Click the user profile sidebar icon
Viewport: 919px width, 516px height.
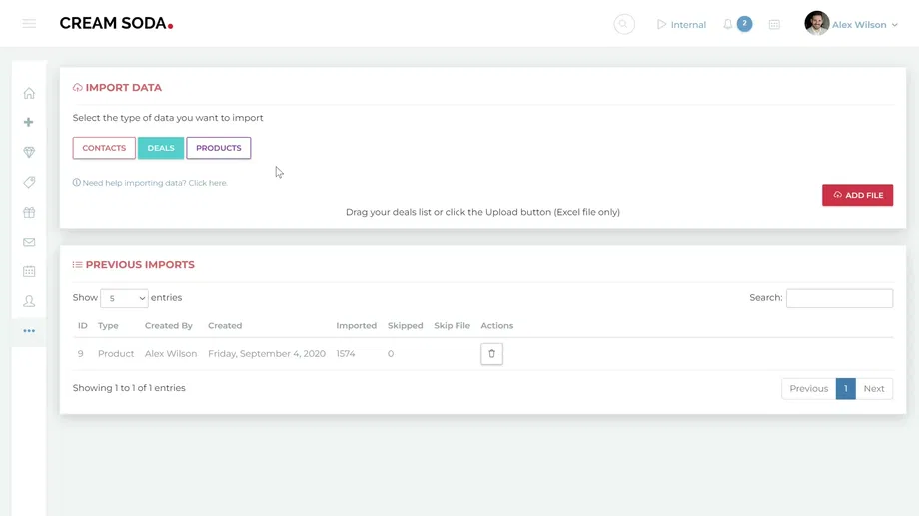click(29, 301)
